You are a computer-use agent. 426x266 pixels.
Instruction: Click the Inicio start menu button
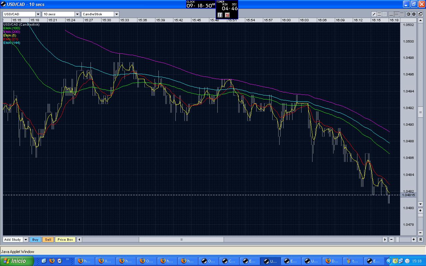pyautogui.click(x=17, y=261)
